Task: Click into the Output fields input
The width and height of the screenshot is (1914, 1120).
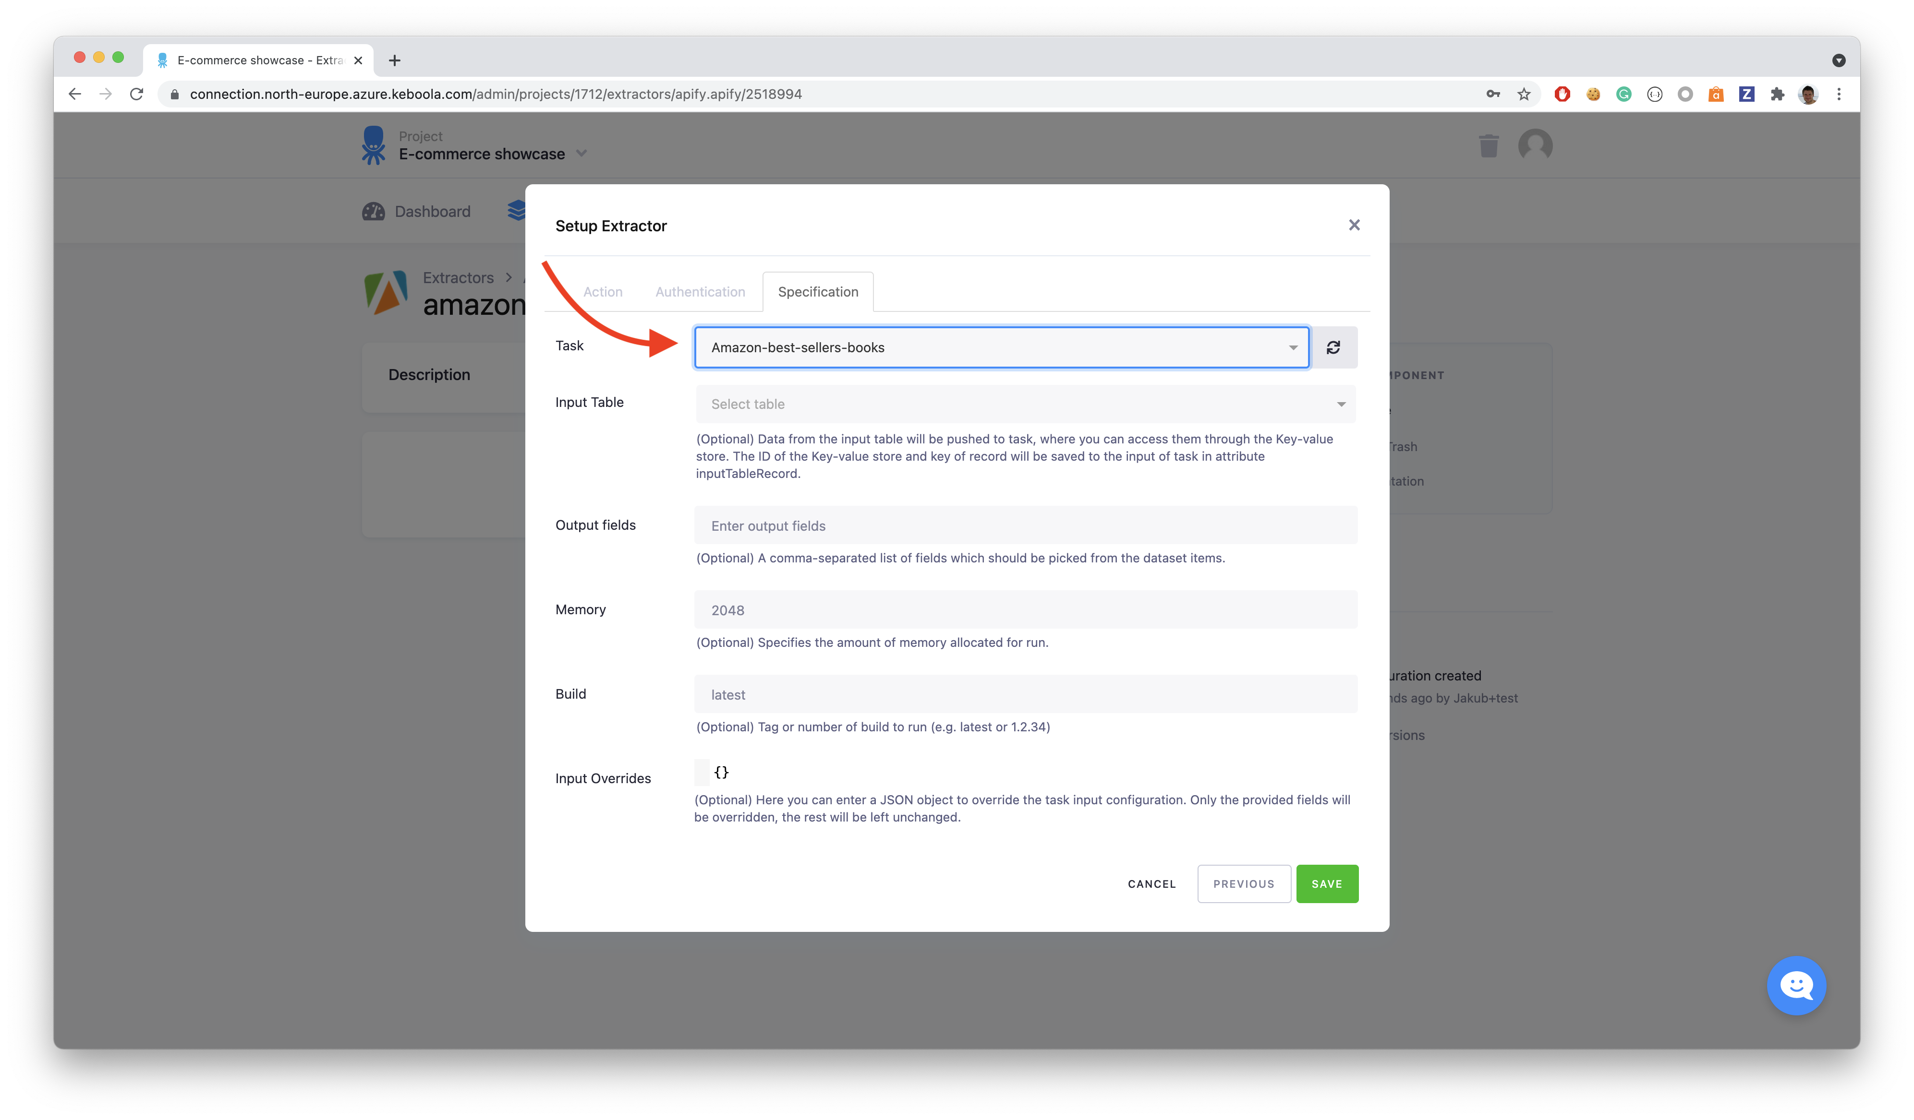Action: click(x=1025, y=526)
